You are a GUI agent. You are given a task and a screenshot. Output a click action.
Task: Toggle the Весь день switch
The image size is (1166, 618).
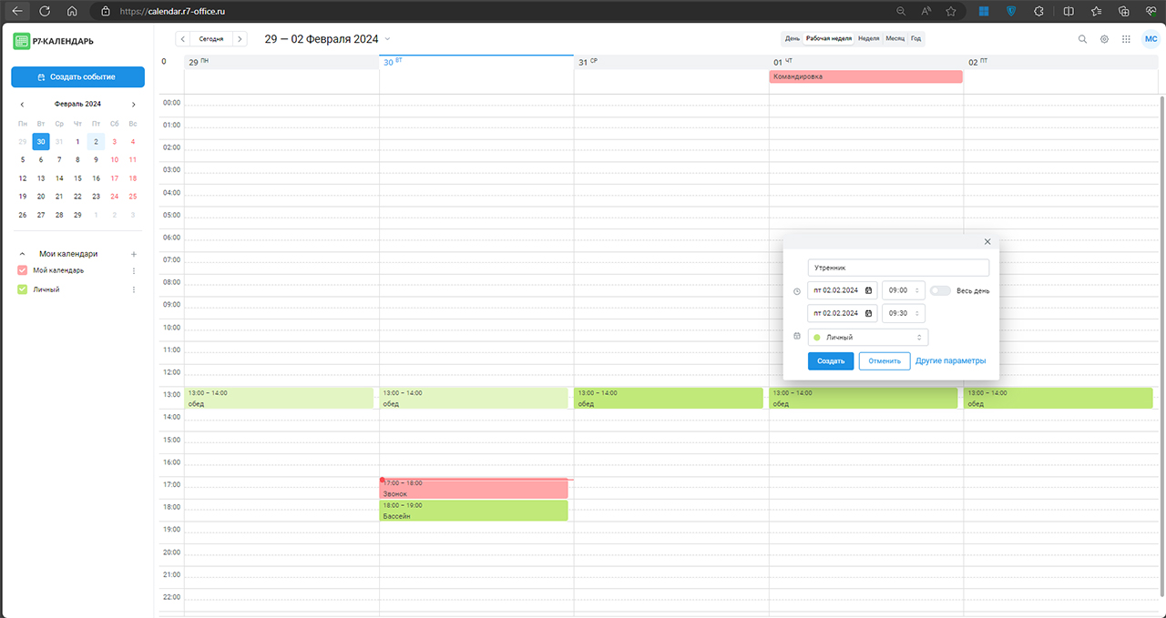(940, 290)
